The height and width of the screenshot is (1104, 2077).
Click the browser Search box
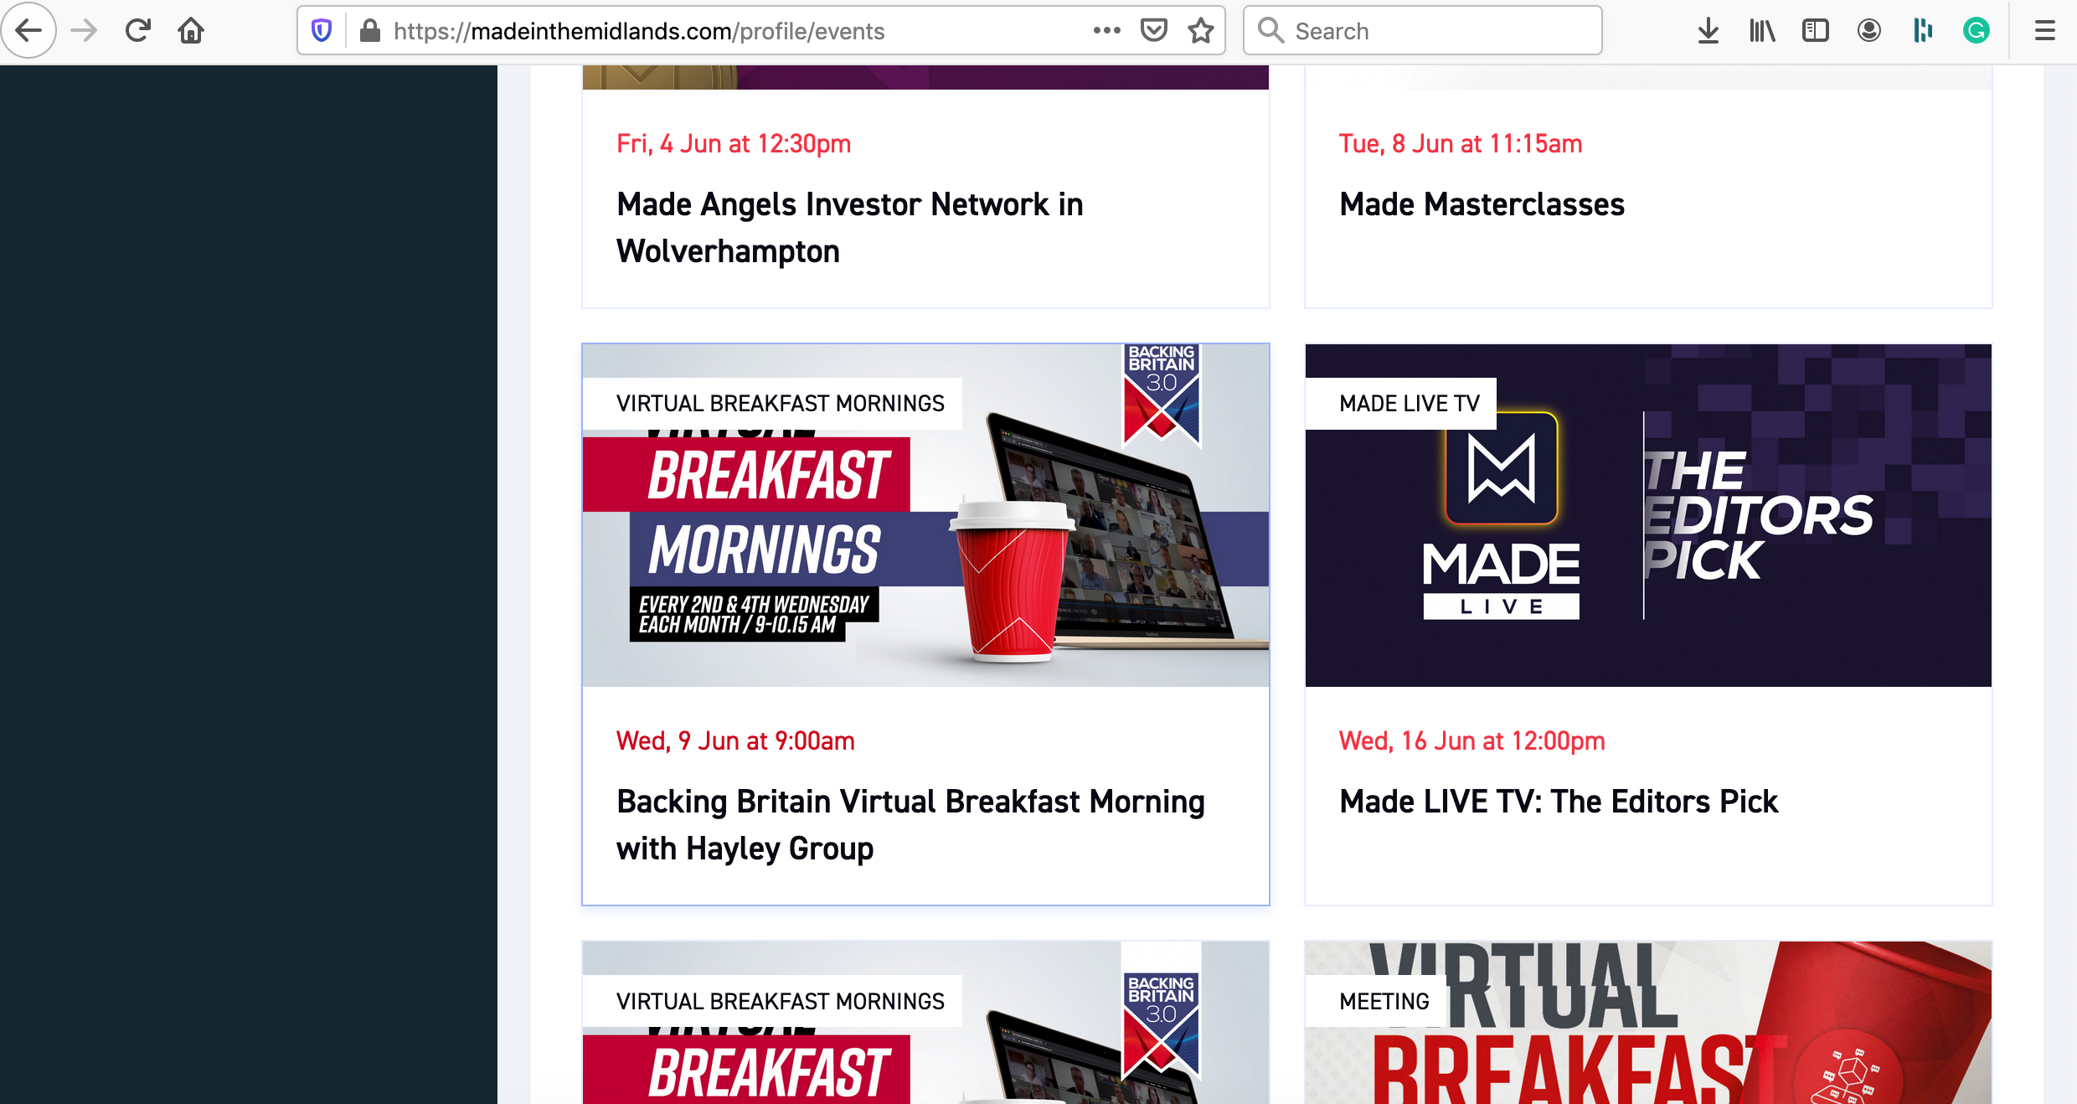[x=1423, y=31]
